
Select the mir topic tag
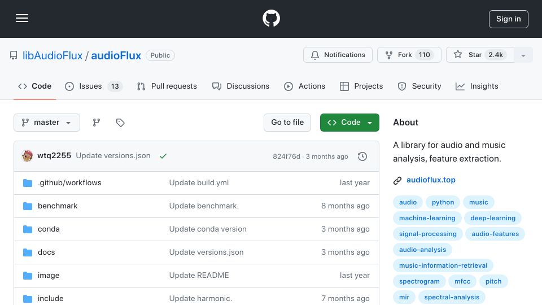point(404,298)
